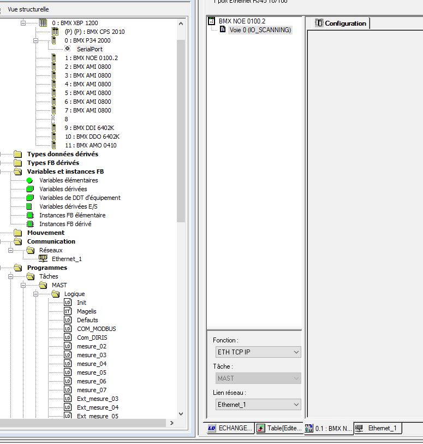The height and width of the screenshot is (444, 423).
Task: Open the ECHANGE... window tab
Action: tap(230, 429)
